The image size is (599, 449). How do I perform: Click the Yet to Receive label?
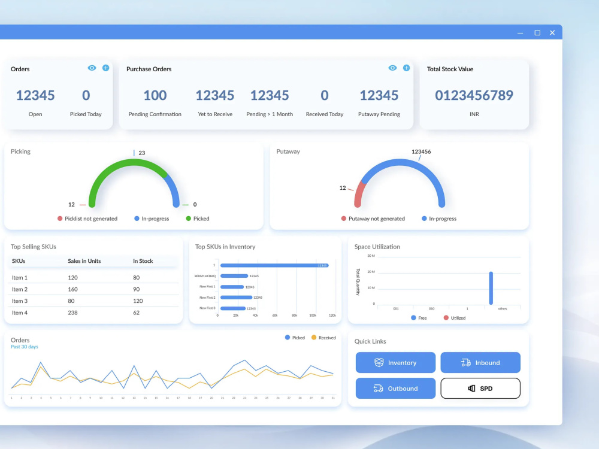click(x=215, y=114)
